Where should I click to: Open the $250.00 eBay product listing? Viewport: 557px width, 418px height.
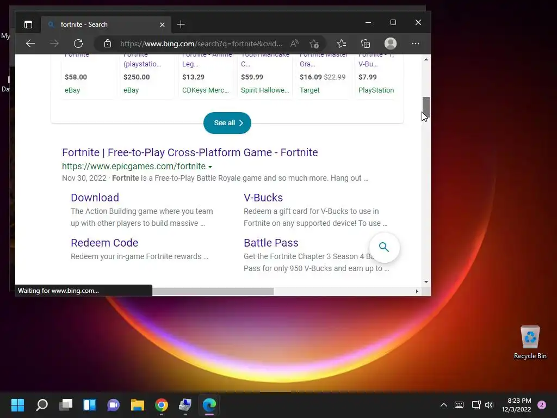[147, 76]
